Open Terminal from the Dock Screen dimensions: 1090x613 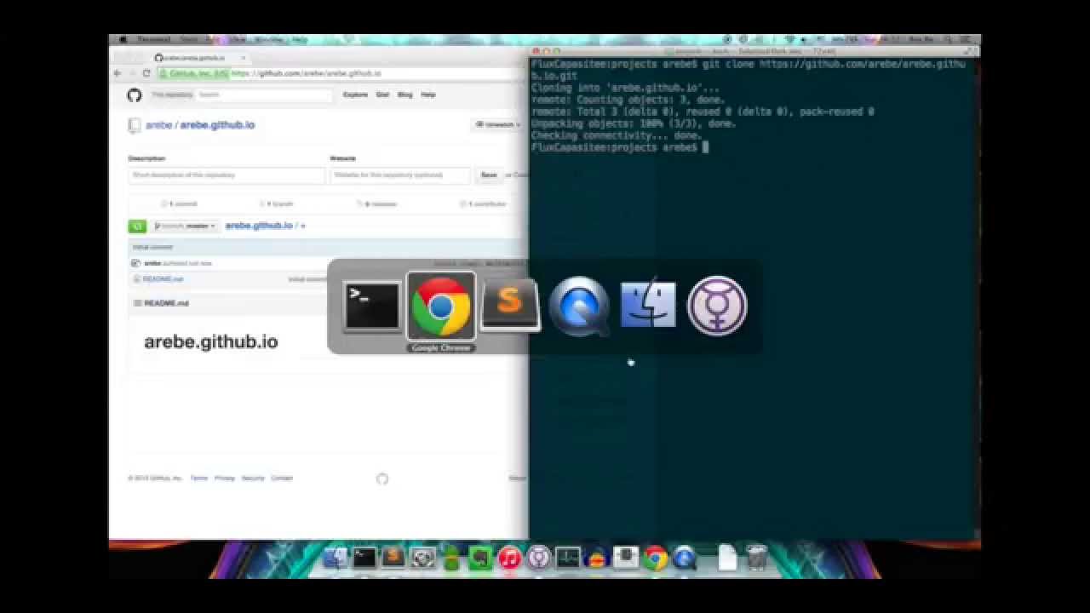tap(364, 558)
